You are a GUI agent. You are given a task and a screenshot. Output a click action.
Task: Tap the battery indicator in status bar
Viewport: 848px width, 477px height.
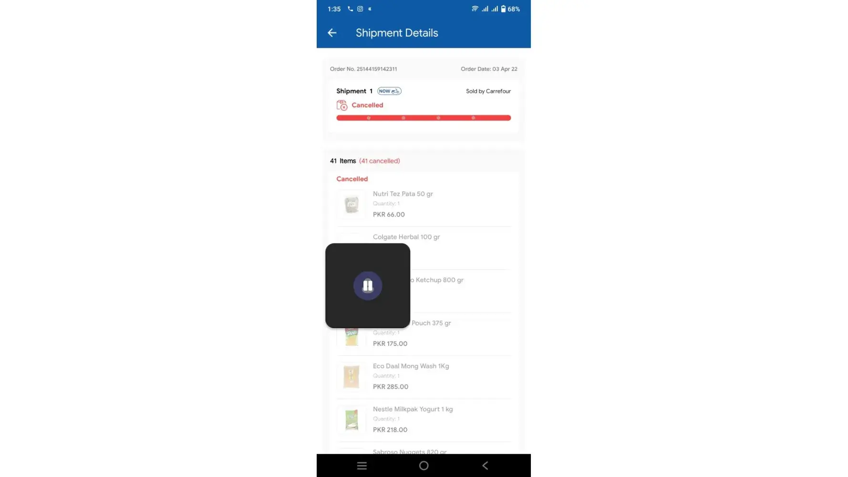(x=503, y=9)
